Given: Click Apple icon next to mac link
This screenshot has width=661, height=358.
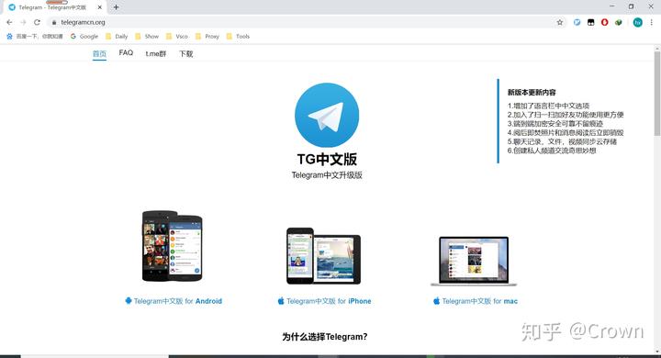Looking at the screenshot, I should point(436,301).
